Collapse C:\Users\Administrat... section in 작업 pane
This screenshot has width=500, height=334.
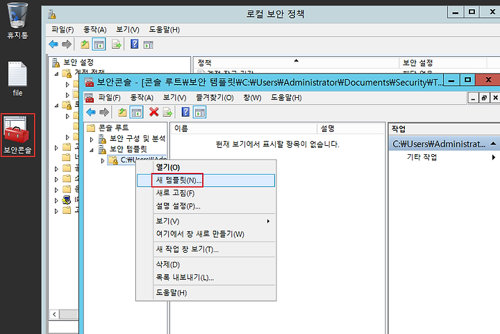(x=493, y=144)
